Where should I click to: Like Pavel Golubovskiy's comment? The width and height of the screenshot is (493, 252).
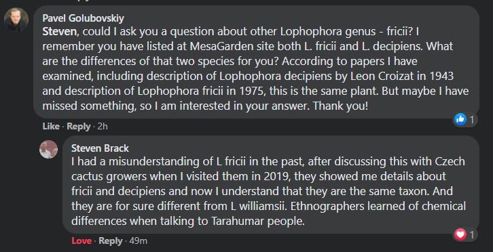pyautogui.click(x=51, y=126)
